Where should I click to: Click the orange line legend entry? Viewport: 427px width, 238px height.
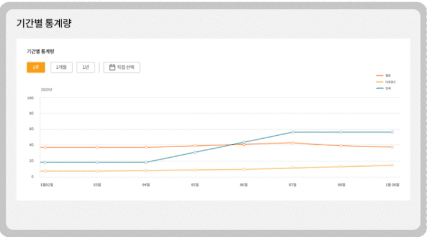tap(383, 75)
